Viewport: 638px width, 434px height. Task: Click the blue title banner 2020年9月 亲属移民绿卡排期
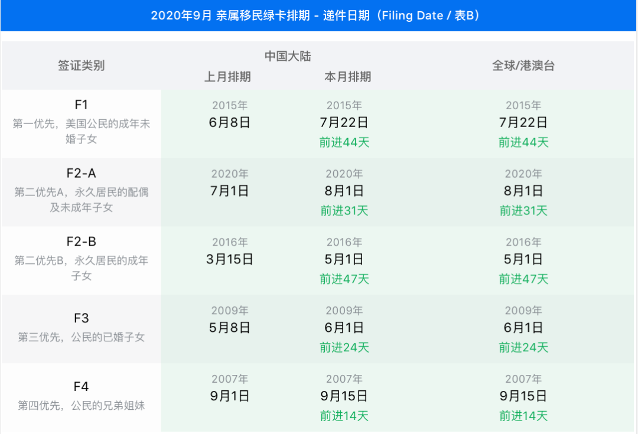click(x=318, y=15)
